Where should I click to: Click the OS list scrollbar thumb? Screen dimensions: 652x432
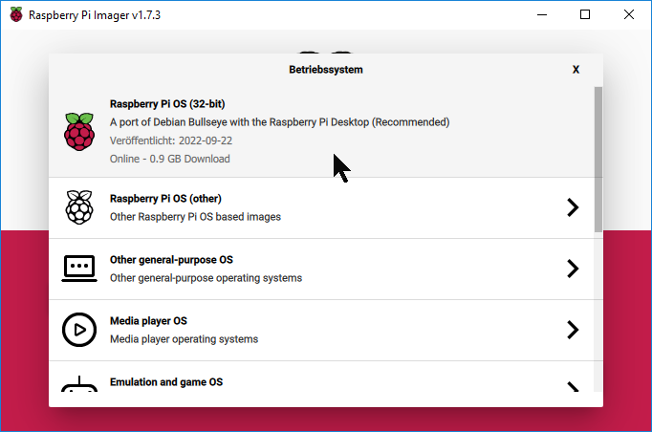pos(598,158)
